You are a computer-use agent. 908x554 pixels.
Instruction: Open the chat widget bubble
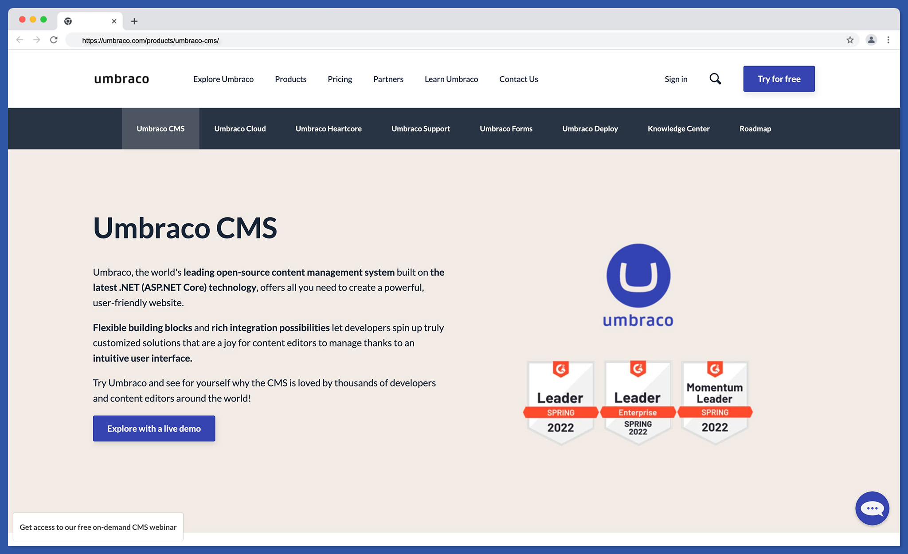point(872,508)
